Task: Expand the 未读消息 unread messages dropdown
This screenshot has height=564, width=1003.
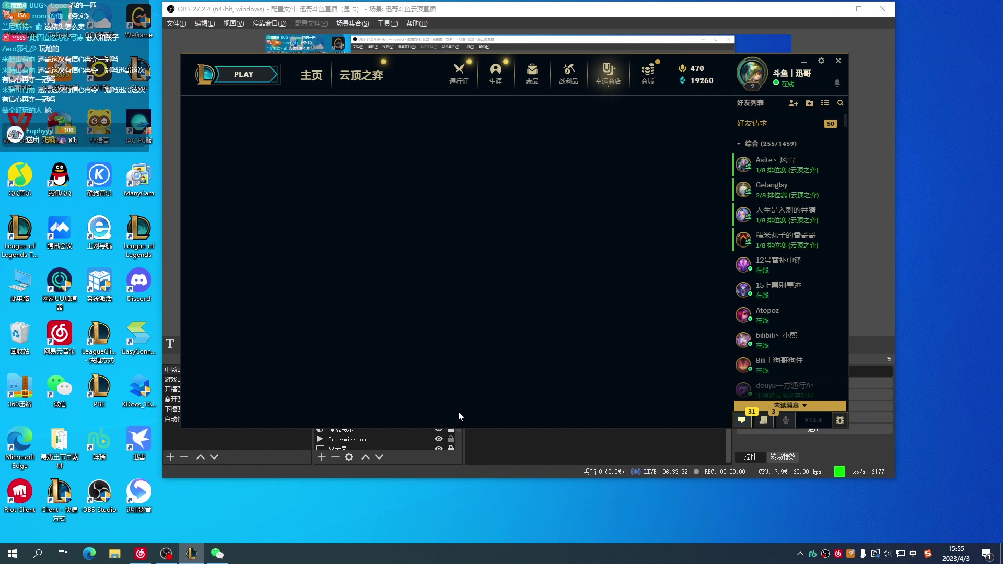Action: [790, 405]
